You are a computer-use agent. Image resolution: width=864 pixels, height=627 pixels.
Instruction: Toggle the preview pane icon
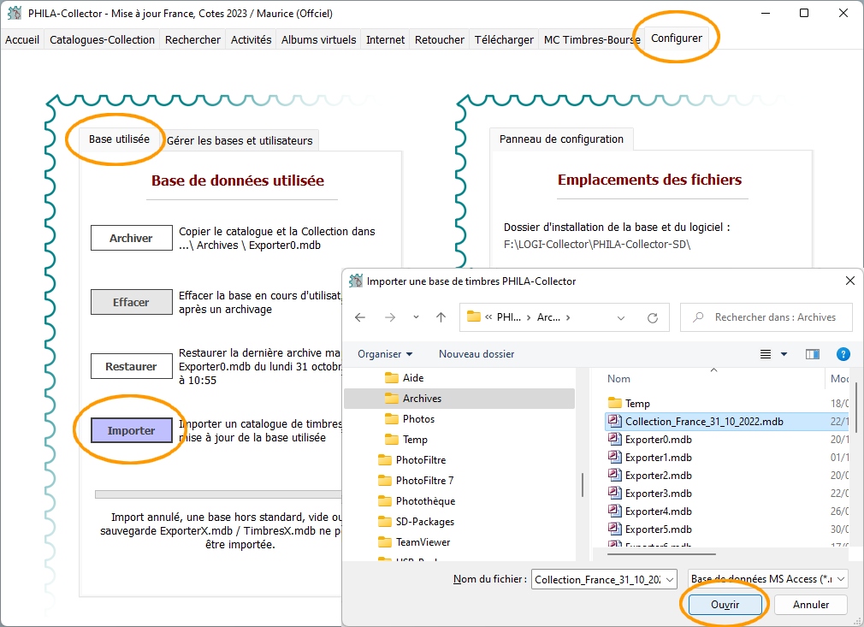coord(812,354)
